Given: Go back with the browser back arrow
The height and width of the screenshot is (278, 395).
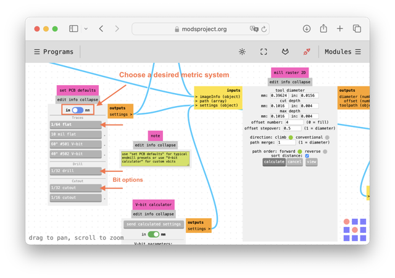Looking at the screenshot, I should 101,29.
